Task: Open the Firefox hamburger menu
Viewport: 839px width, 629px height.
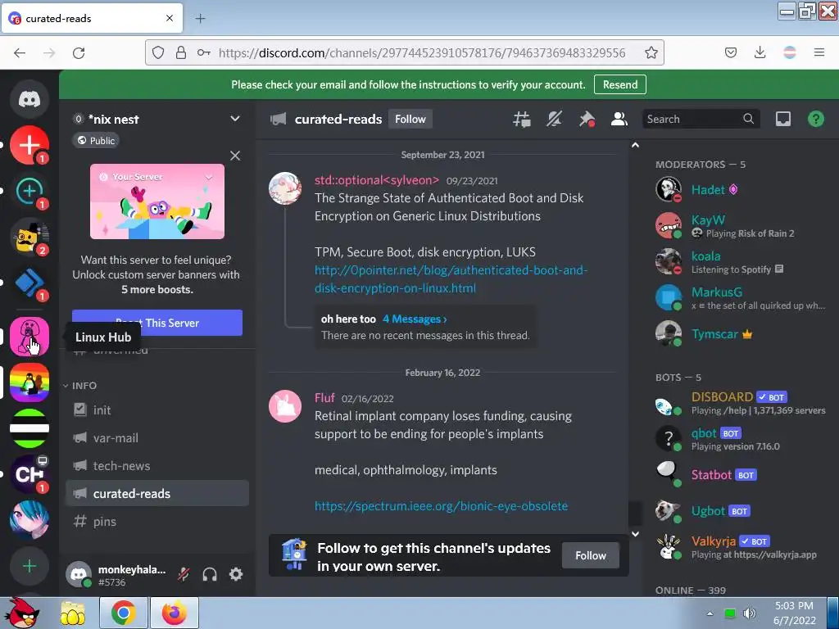Action: coord(819,52)
